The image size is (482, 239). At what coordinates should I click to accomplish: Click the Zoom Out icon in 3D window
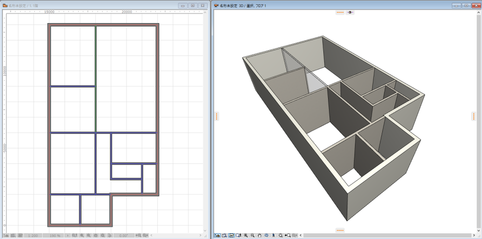coord(252,236)
